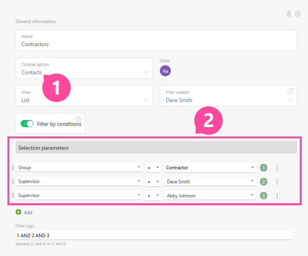Open the View List dropdown
The height and width of the screenshot is (256, 308).
pyautogui.click(x=146, y=100)
